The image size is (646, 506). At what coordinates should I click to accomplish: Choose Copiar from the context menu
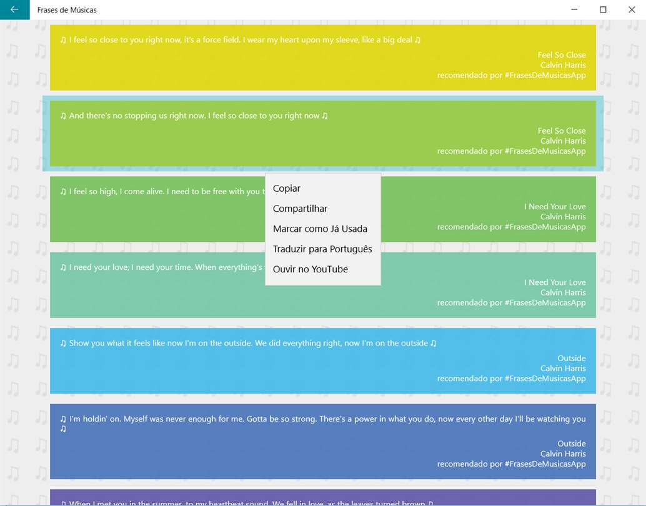coord(322,188)
